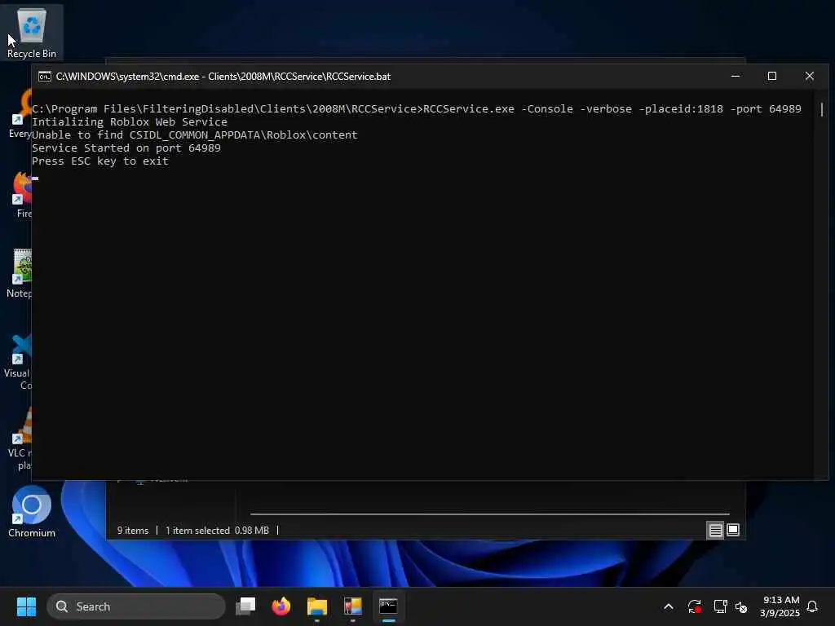The height and width of the screenshot is (626, 835).
Task: Open the Visual Studio Code desktop shortcut
Action: (x=20, y=362)
